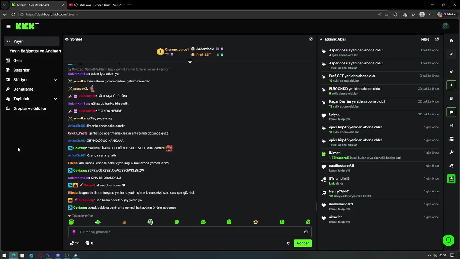Collapse the leaderboard with the chevron

pyautogui.click(x=190, y=62)
